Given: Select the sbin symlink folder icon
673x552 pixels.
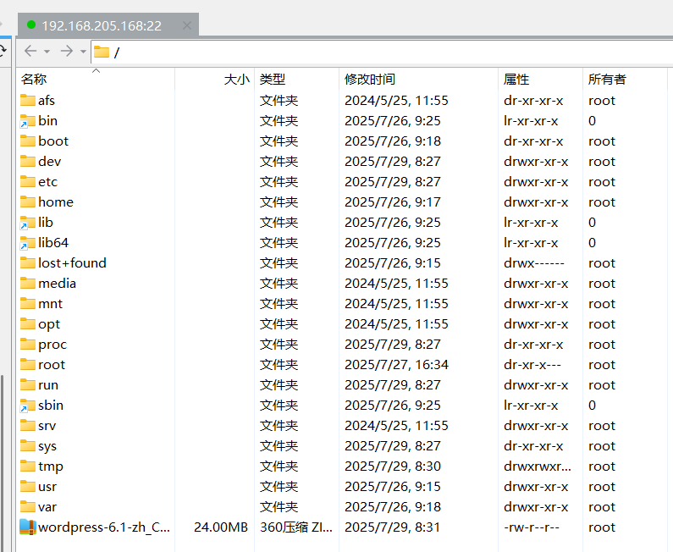Looking at the screenshot, I should click(28, 406).
